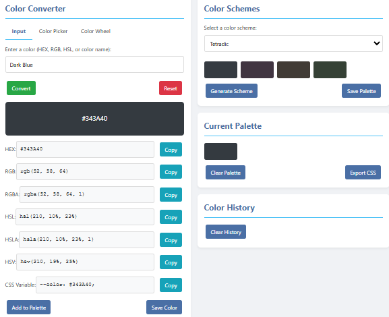Select the dark purple scheme swatch
This screenshot has width=389, height=317.
point(257,69)
